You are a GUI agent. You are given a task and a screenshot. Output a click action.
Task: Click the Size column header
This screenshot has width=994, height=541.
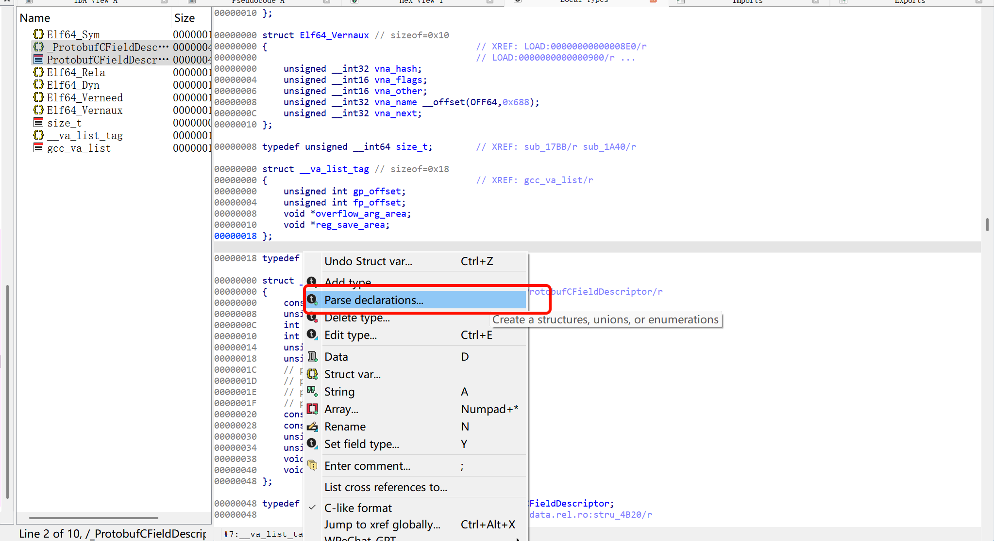click(x=185, y=18)
